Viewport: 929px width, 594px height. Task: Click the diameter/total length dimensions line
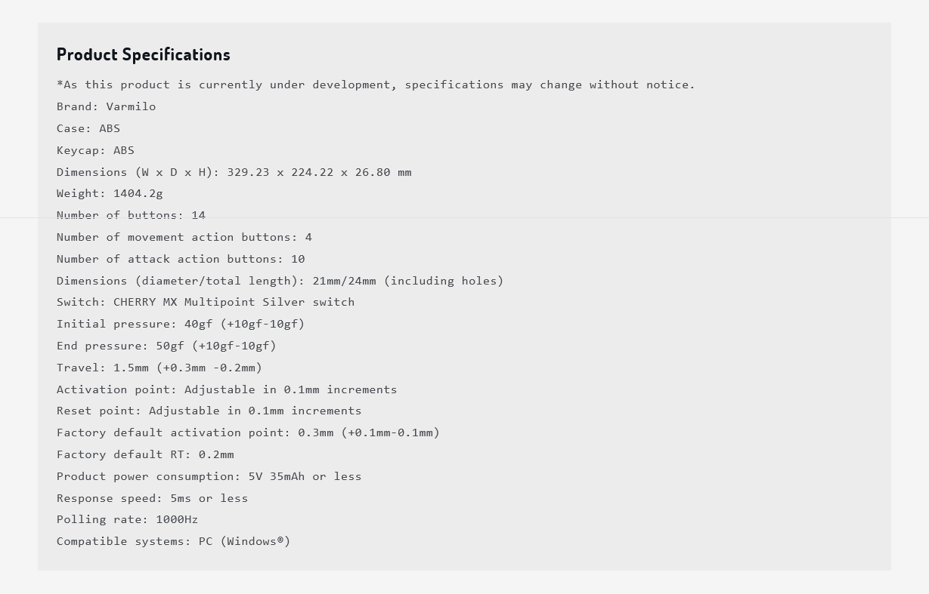280,281
